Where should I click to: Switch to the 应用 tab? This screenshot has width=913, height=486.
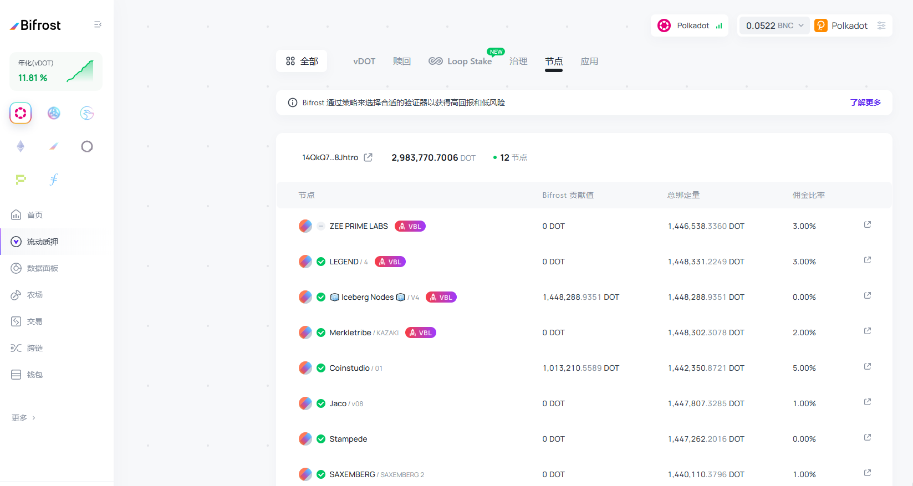[589, 61]
